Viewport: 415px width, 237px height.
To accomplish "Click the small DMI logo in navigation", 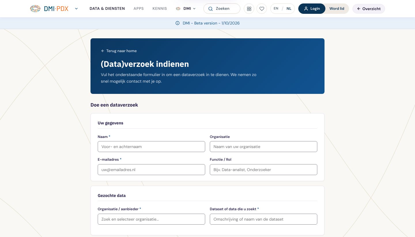I will pos(178,9).
